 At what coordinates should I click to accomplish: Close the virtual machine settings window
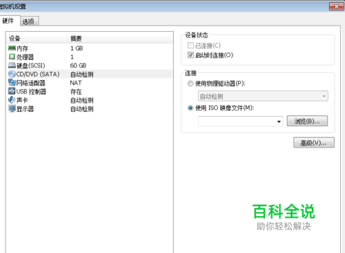[x=336, y=6]
